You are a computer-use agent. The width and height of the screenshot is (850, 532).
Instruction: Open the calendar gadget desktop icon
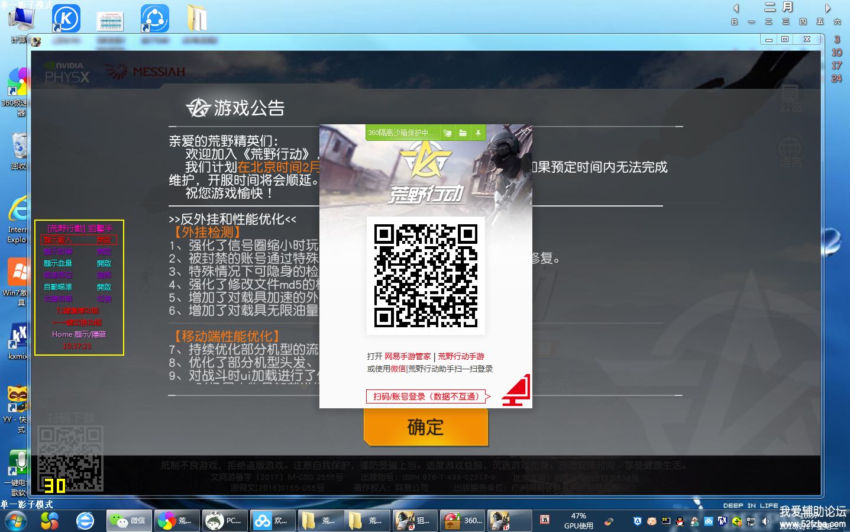[x=110, y=20]
